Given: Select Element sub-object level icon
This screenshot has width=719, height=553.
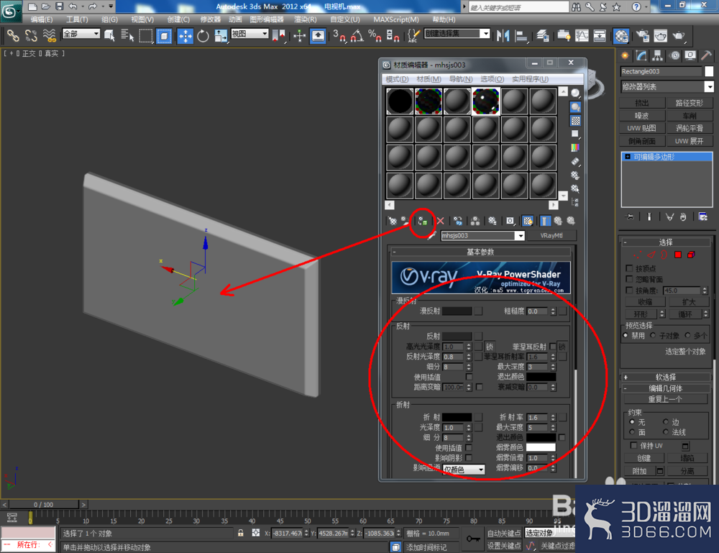Looking at the screenshot, I should tap(692, 255).
